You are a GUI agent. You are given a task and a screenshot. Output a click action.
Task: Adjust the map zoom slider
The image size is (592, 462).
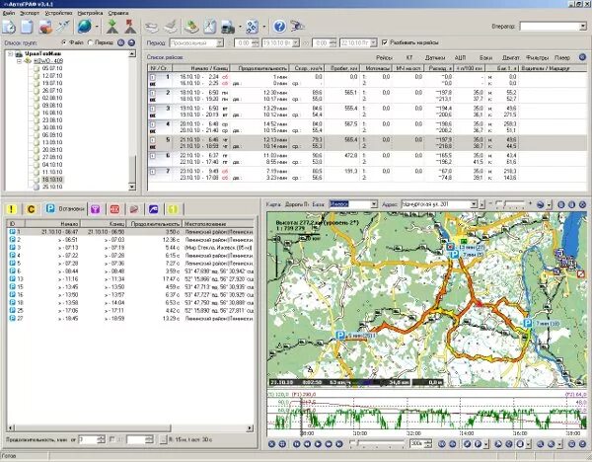click(x=510, y=204)
